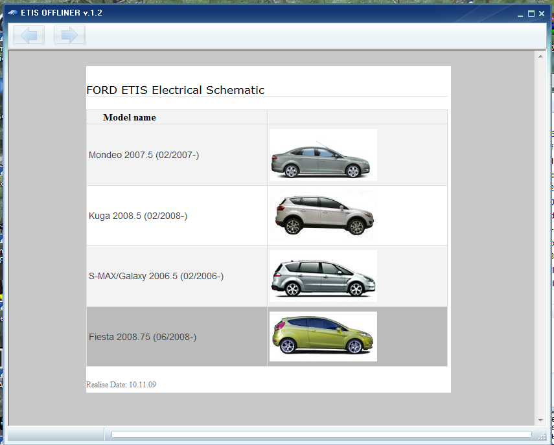Select the green Fiesta hatchback thumbnail
This screenshot has height=445, width=554.
coord(323,336)
